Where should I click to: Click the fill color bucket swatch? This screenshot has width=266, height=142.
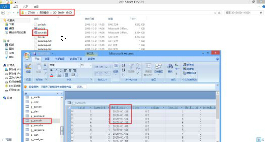[59, 75]
